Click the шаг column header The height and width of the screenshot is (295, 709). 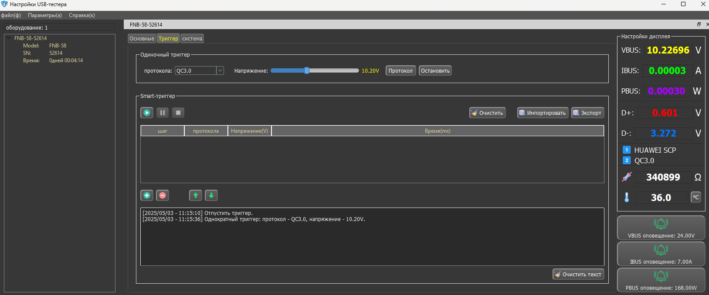(163, 131)
